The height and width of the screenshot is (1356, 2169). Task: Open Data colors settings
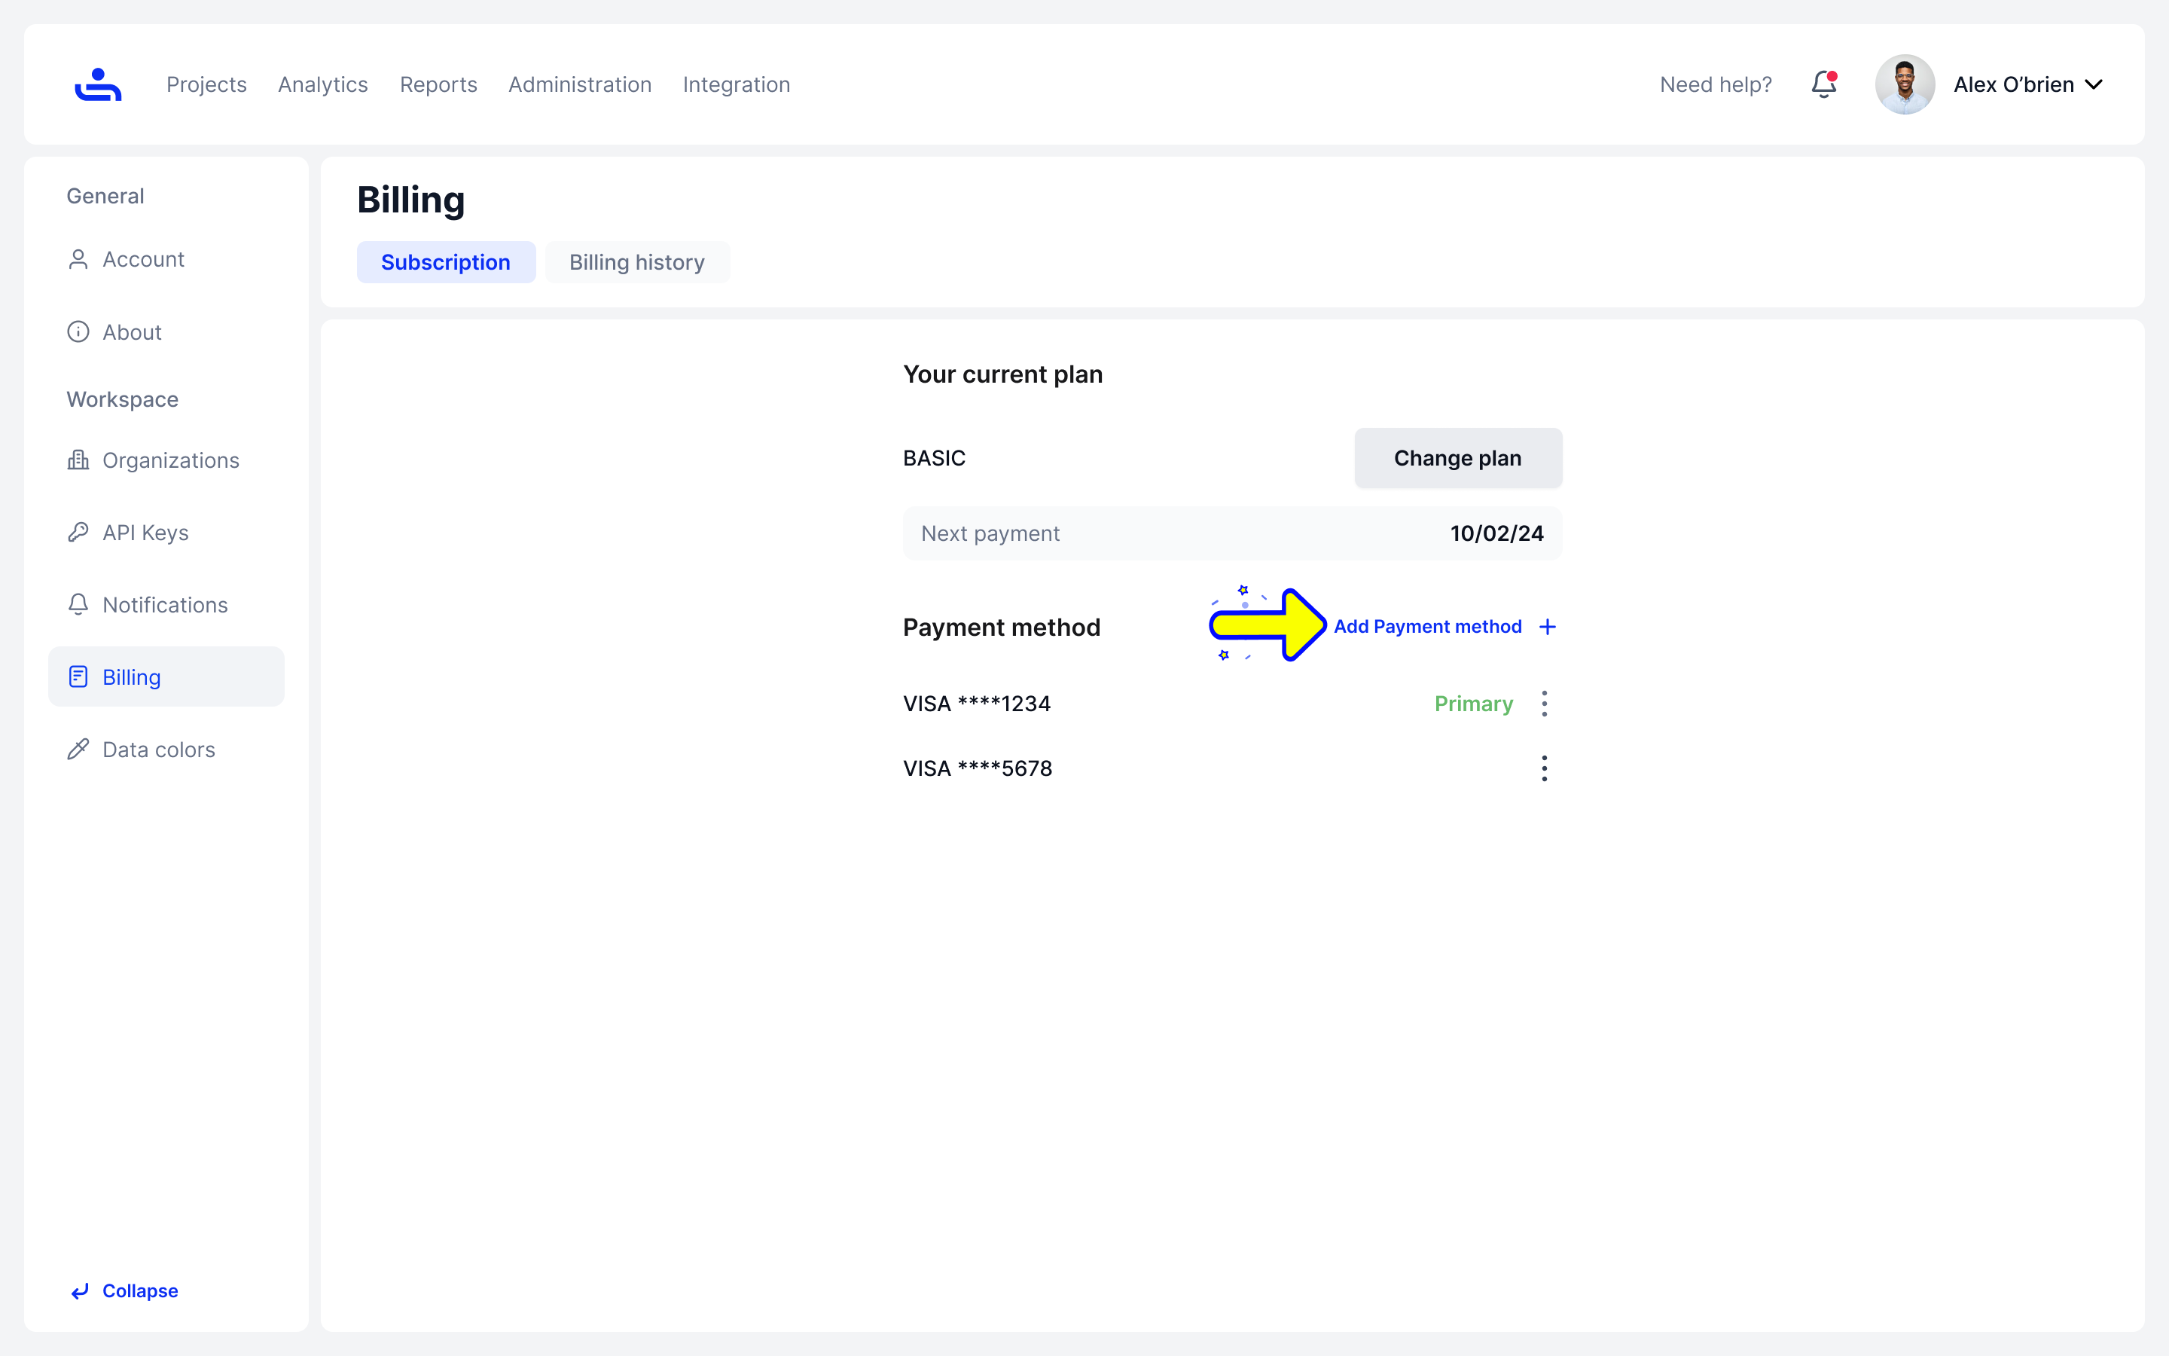[159, 750]
